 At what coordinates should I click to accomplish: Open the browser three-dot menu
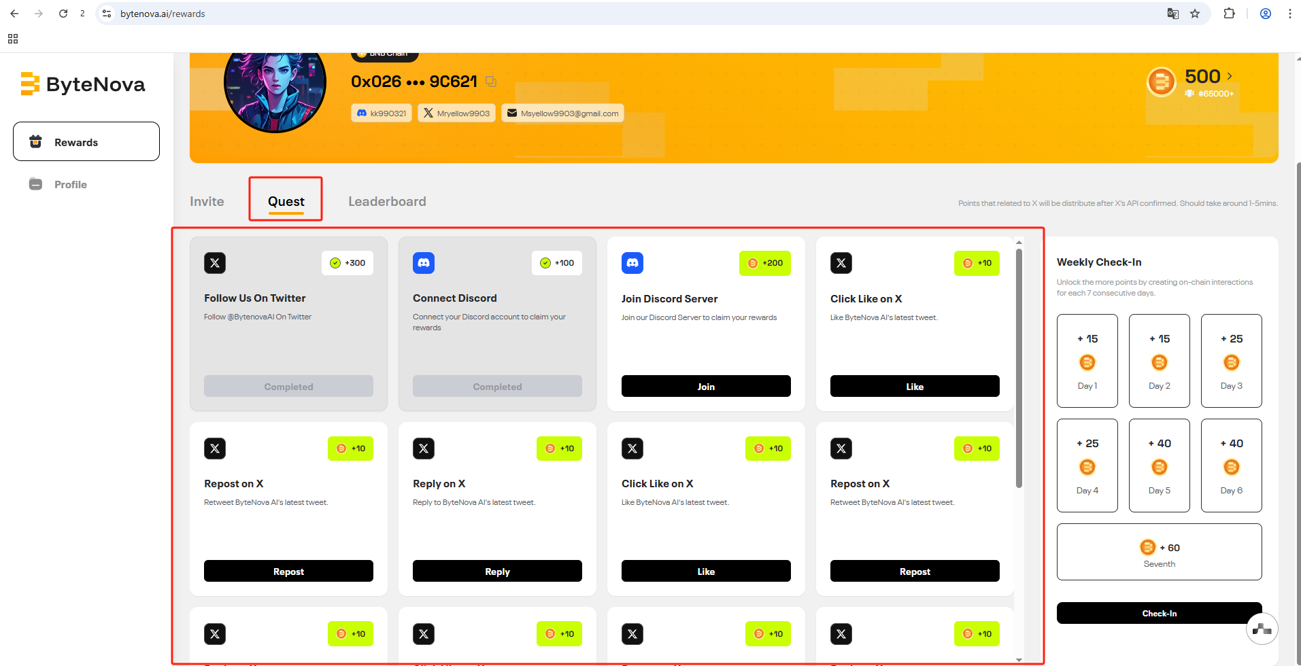pyautogui.click(x=1289, y=14)
